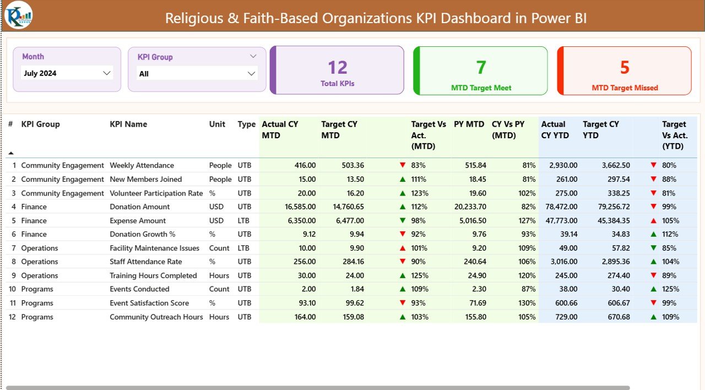Image resolution: width=705 pixels, height=390 pixels.
Task: Click the company logo in the top-left corner
Action: pos(18,15)
